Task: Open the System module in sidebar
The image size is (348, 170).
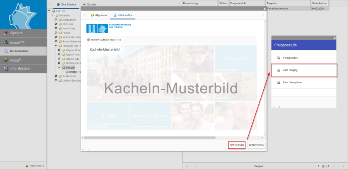Action: 23,33
